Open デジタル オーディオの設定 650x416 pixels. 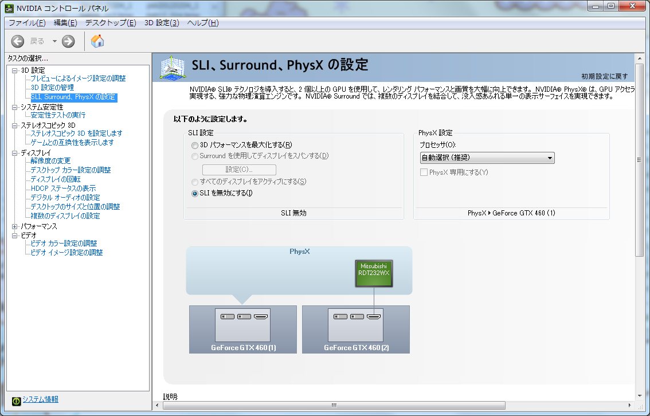[65, 198]
